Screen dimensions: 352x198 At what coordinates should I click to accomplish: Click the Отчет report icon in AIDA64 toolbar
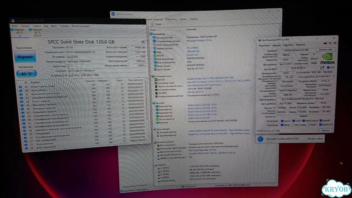click(x=152, y=24)
